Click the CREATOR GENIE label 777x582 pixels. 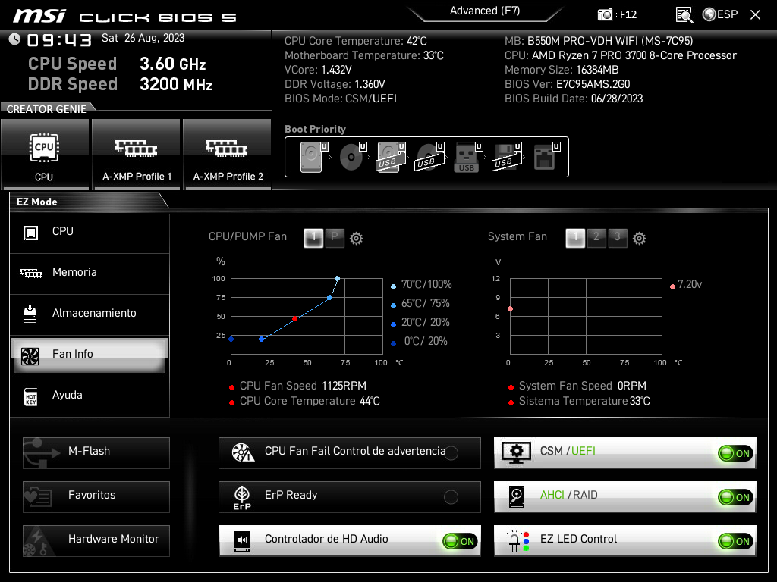[x=46, y=109]
